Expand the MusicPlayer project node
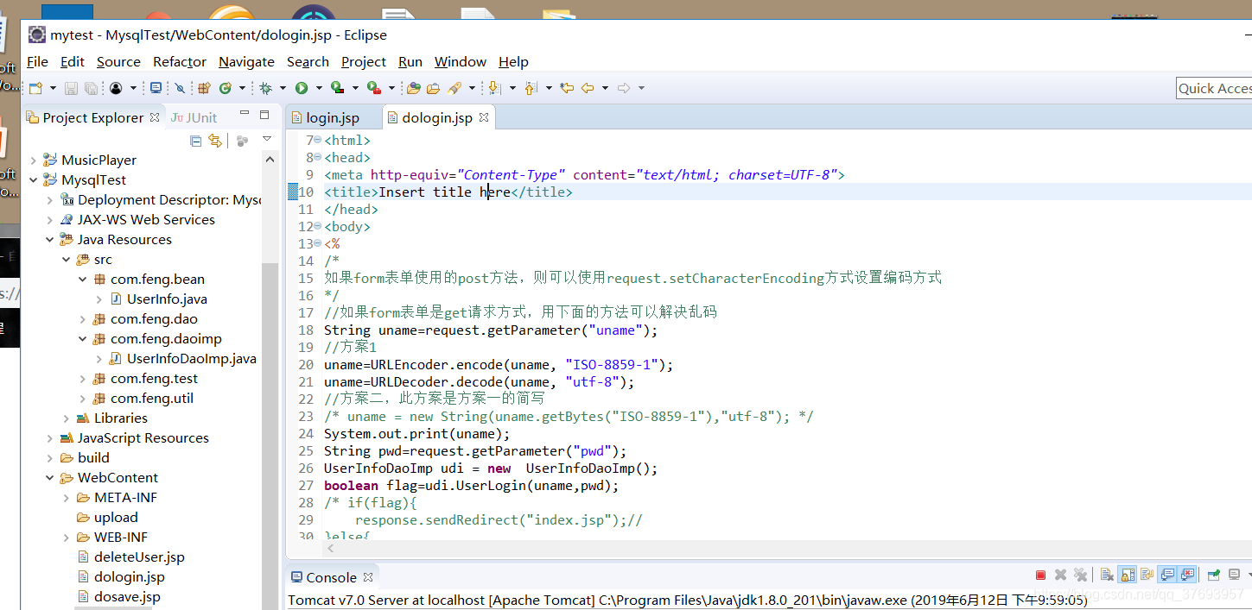This screenshot has height=610, width=1252. pyautogui.click(x=34, y=160)
